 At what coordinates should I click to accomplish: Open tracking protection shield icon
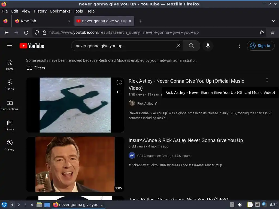pos(37,33)
